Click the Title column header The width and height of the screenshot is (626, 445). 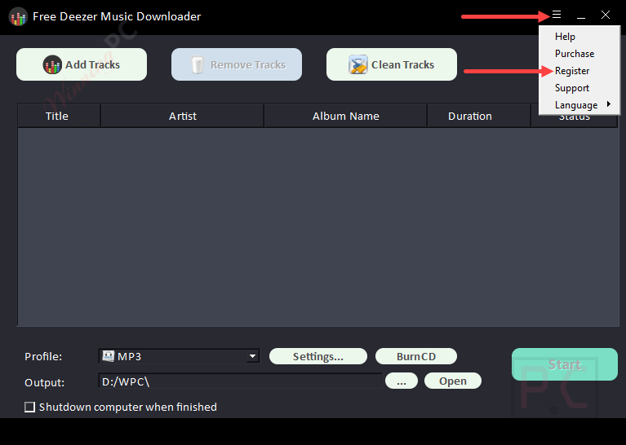pyautogui.click(x=59, y=116)
